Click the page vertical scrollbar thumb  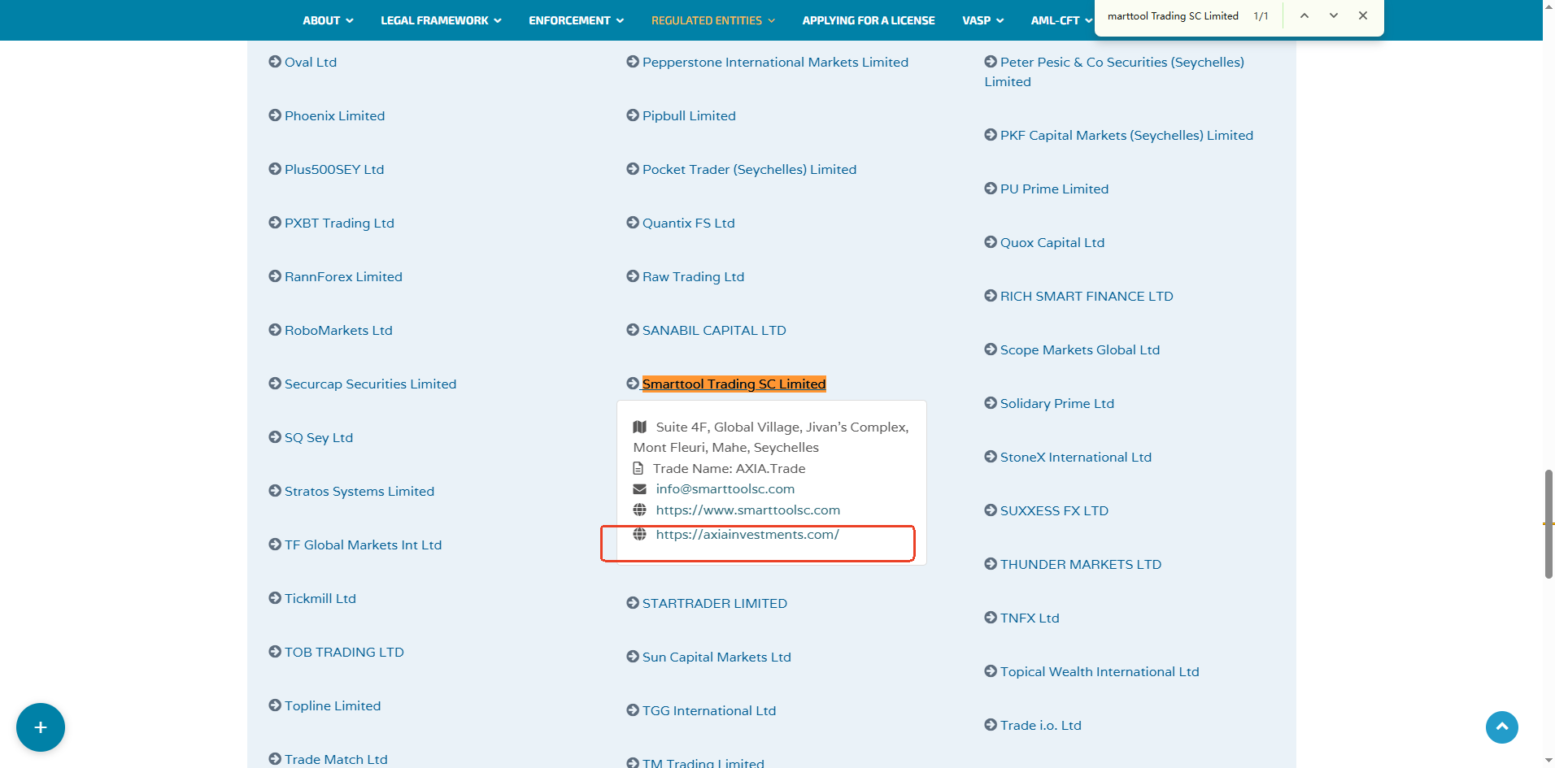(1548, 524)
